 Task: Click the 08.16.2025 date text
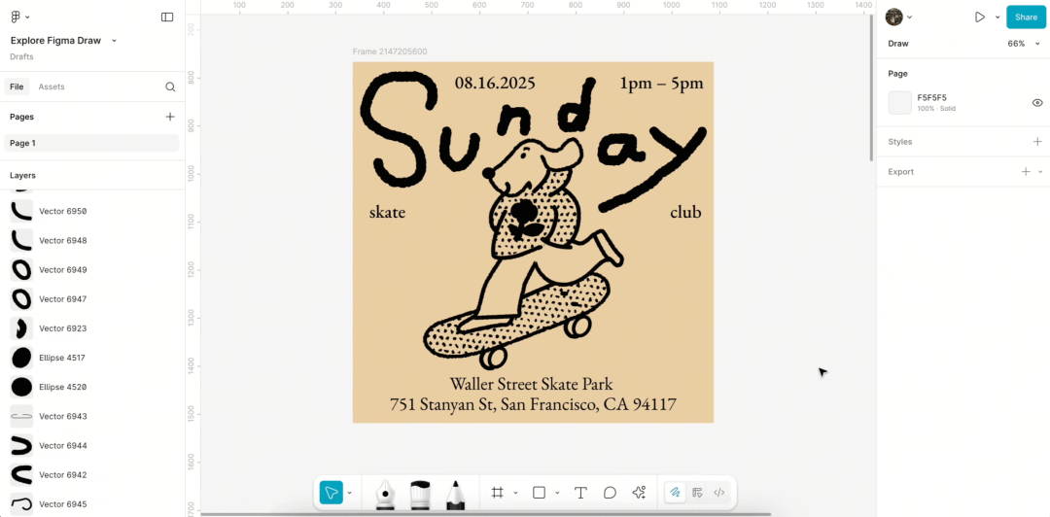[x=495, y=83]
